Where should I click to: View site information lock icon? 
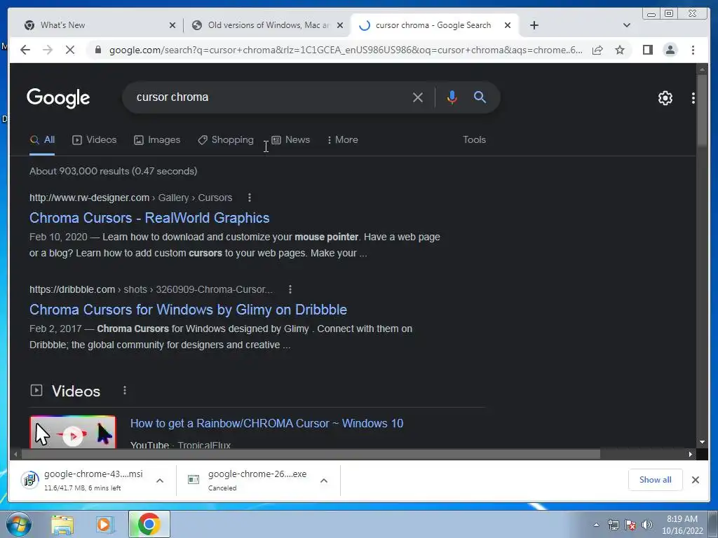pos(97,50)
